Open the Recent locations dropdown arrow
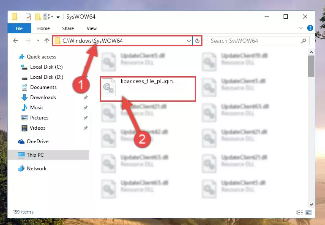 pos(38,41)
